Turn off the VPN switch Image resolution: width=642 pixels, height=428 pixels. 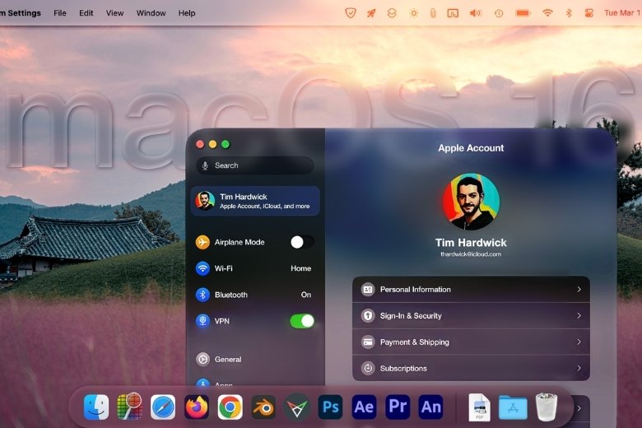pyautogui.click(x=302, y=321)
